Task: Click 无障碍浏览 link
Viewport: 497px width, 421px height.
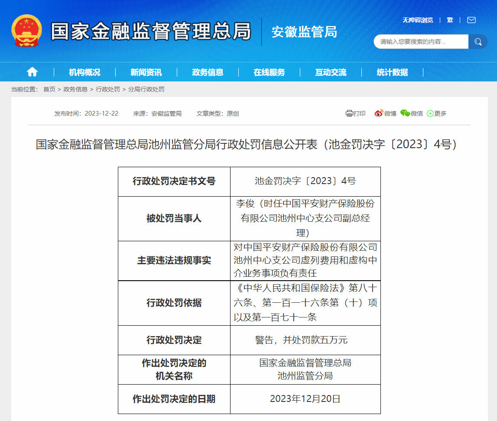Action: [418, 20]
